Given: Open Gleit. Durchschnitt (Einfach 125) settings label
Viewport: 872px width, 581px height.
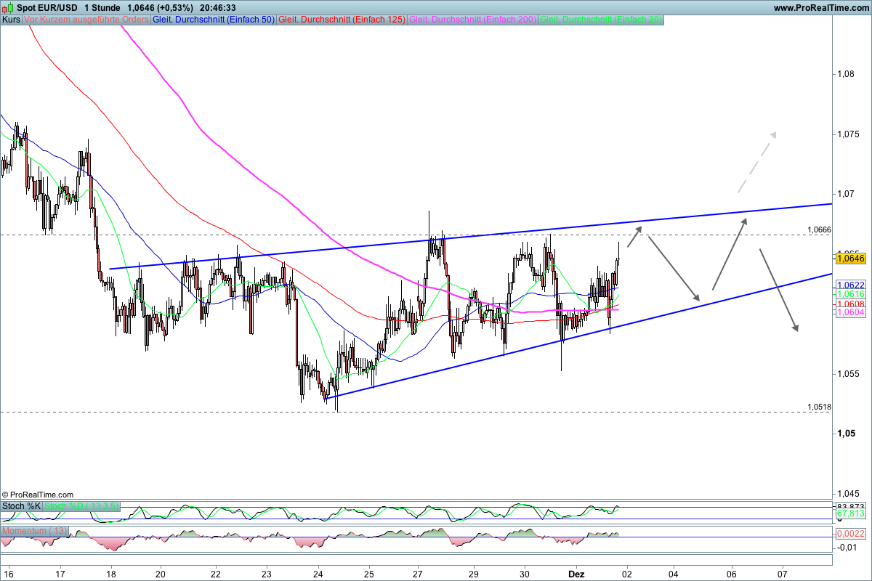Looking at the screenshot, I should coord(342,20).
